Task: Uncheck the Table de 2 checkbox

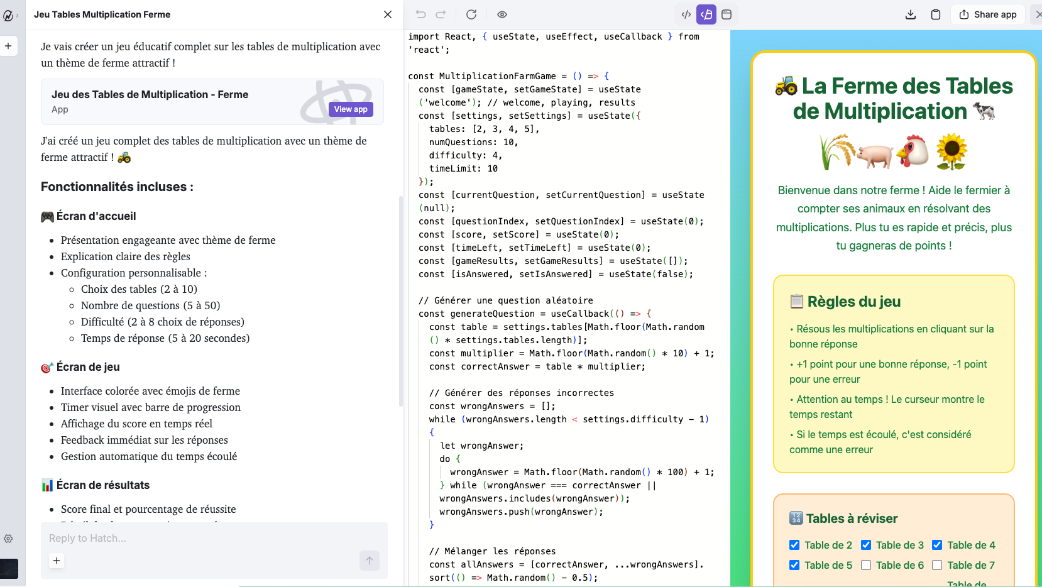Action: pyautogui.click(x=794, y=545)
